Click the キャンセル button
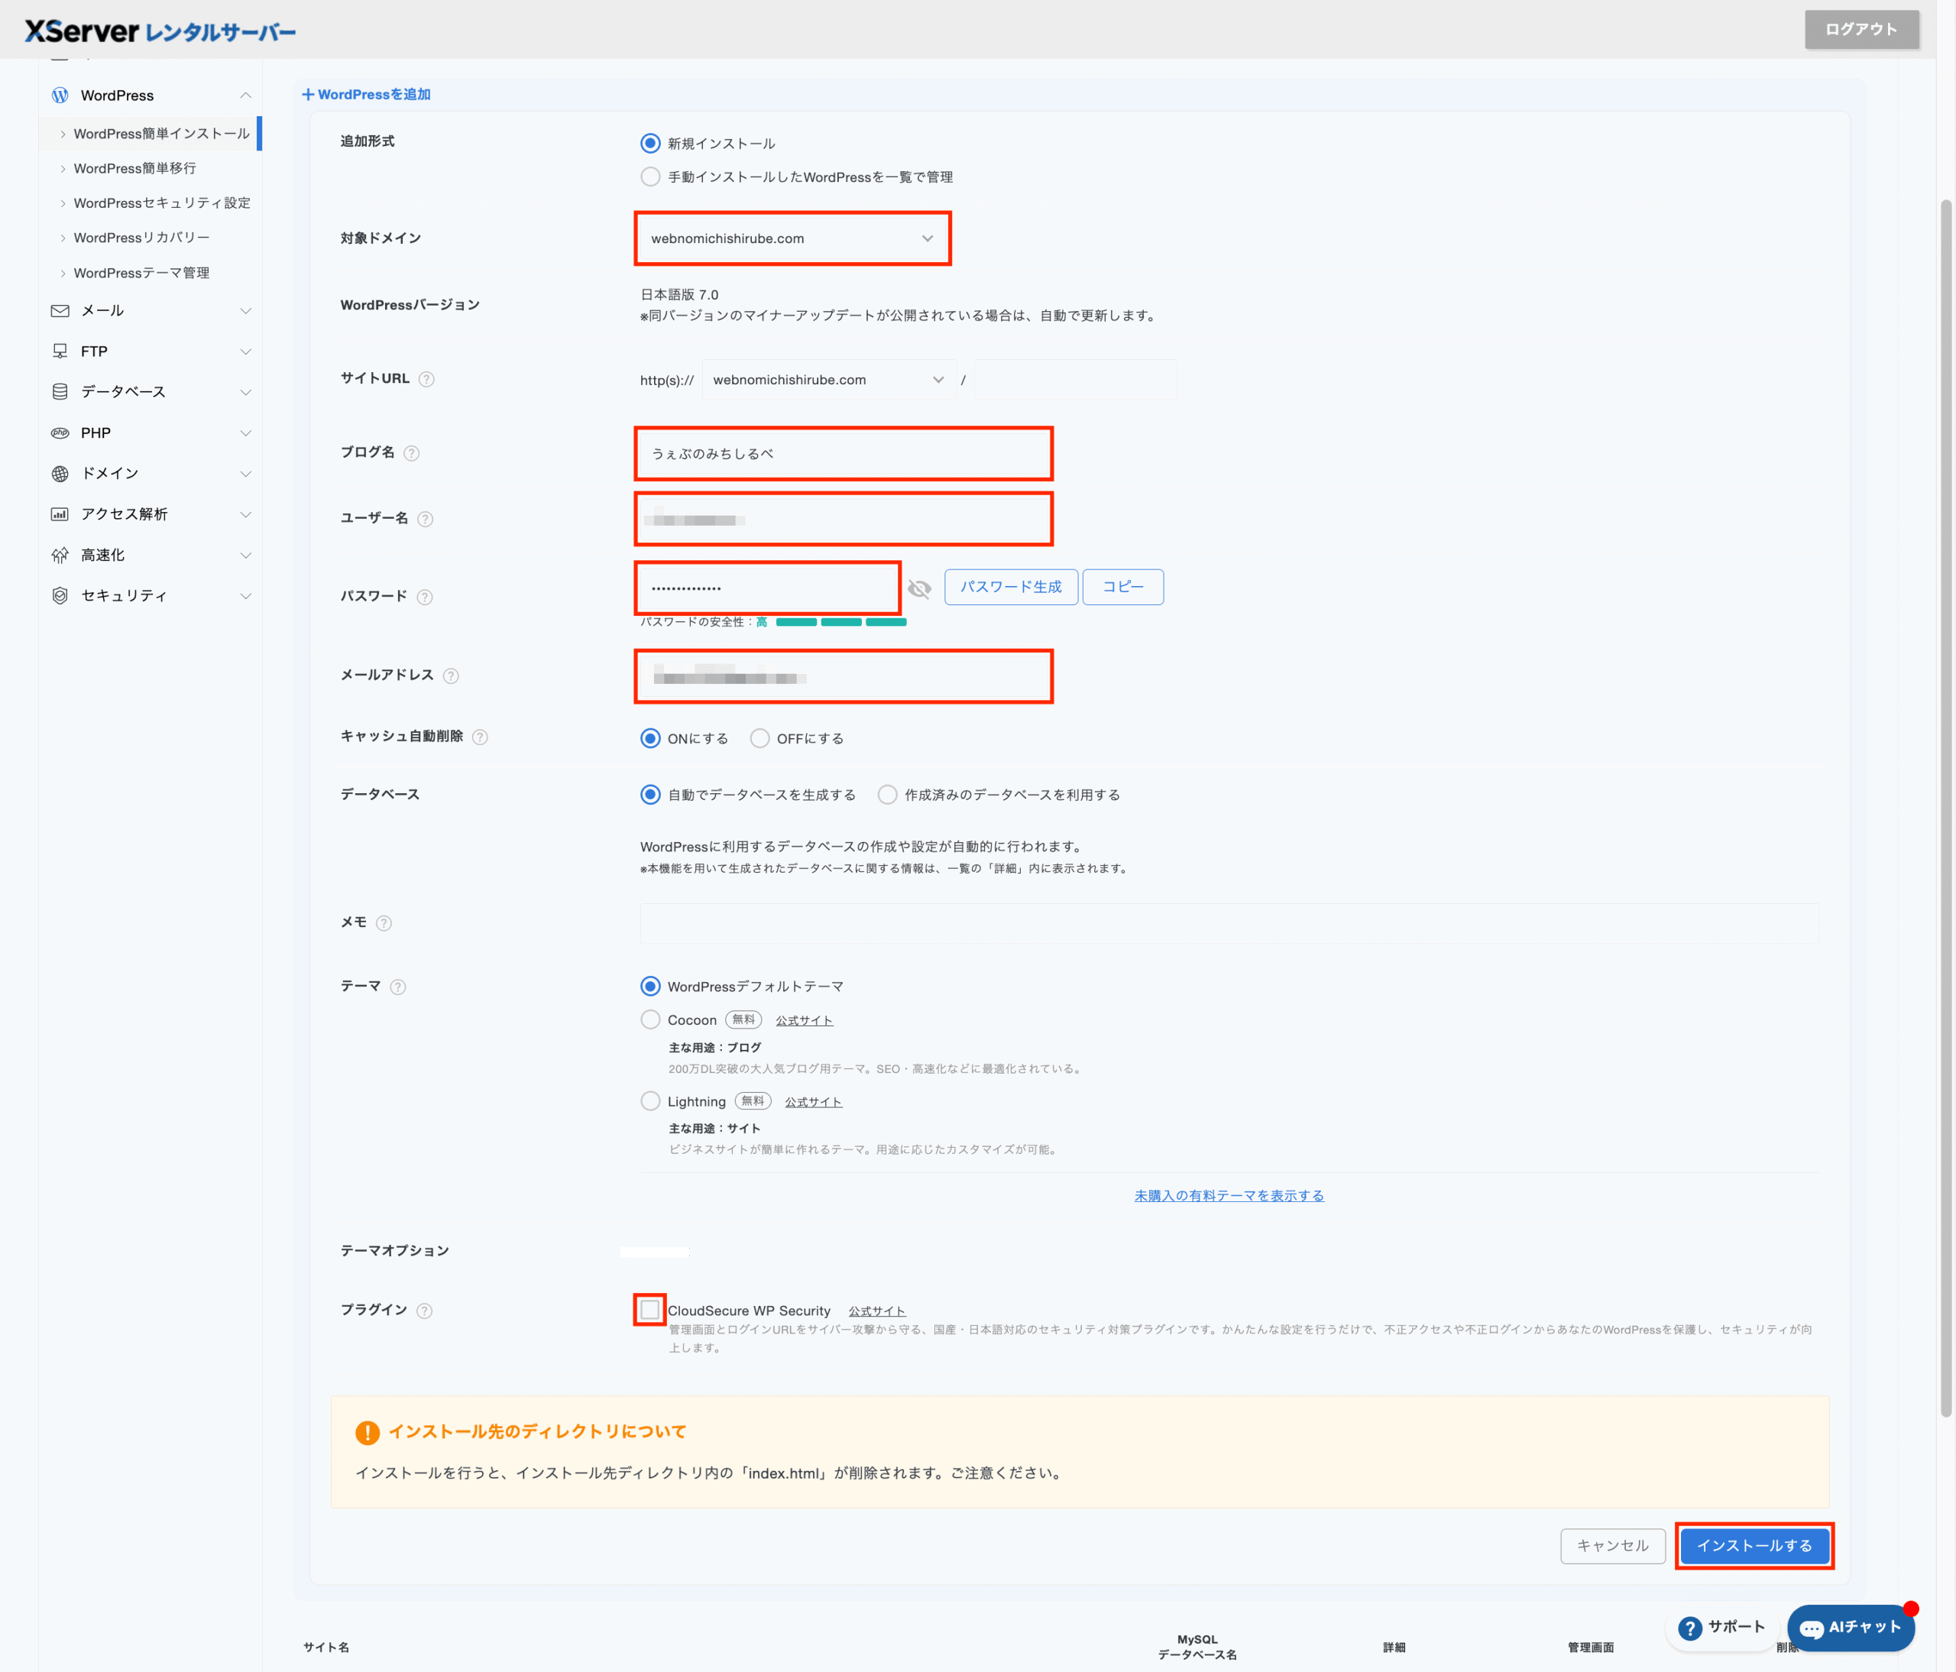 click(1612, 1545)
